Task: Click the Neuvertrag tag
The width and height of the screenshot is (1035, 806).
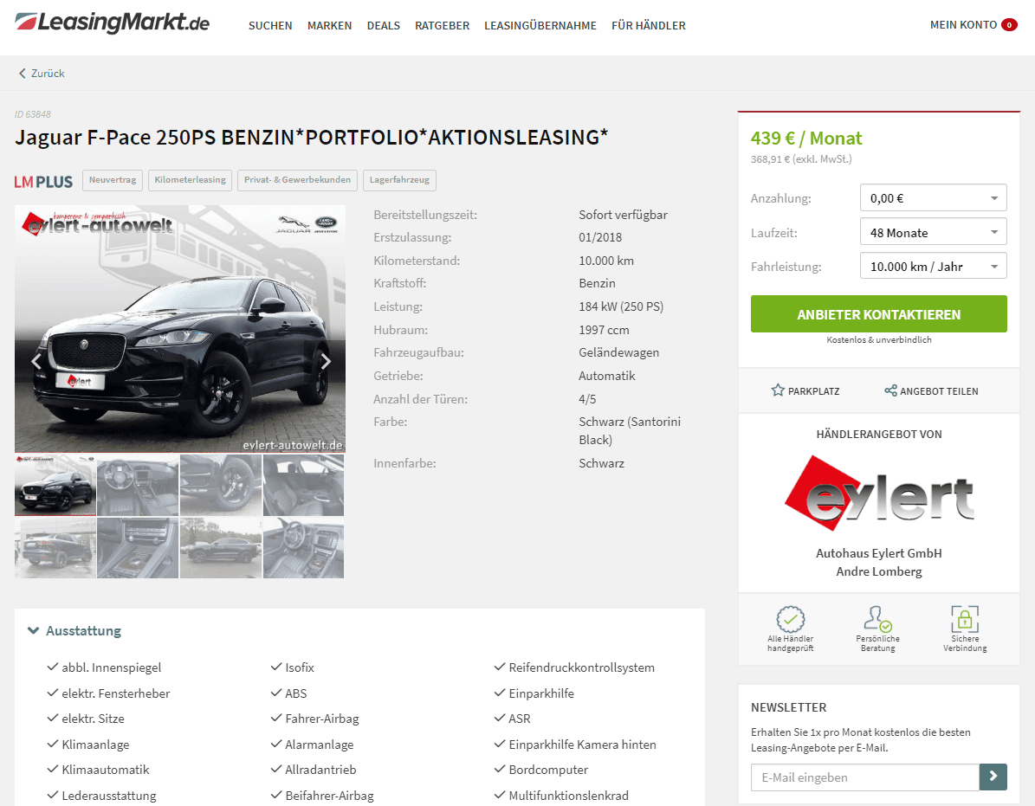Action: (113, 180)
